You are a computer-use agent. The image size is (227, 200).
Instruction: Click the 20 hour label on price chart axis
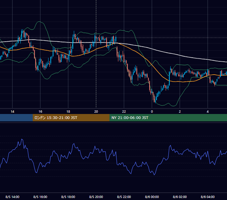pos(96,112)
